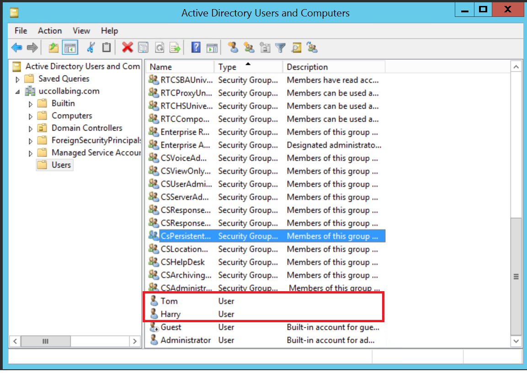The width and height of the screenshot is (527, 377).
Task: Collapse the uccollabing.com domain node
Action: (18, 92)
